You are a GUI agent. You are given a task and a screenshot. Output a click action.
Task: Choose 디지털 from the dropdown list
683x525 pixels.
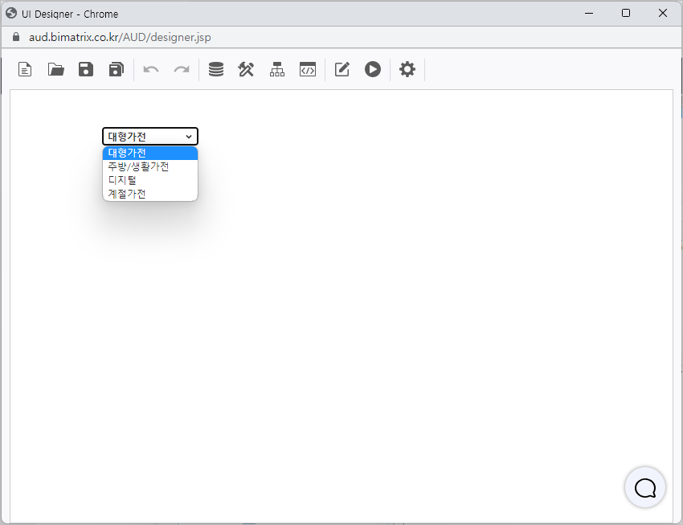tap(149, 180)
